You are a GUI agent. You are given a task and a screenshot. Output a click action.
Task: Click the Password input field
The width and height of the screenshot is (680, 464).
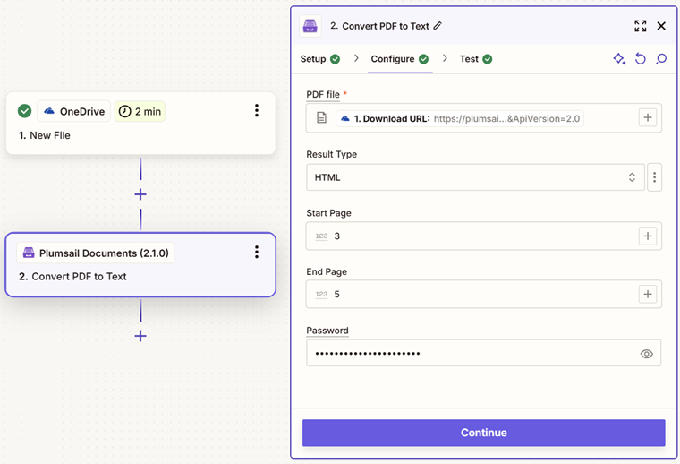point(483,353)
